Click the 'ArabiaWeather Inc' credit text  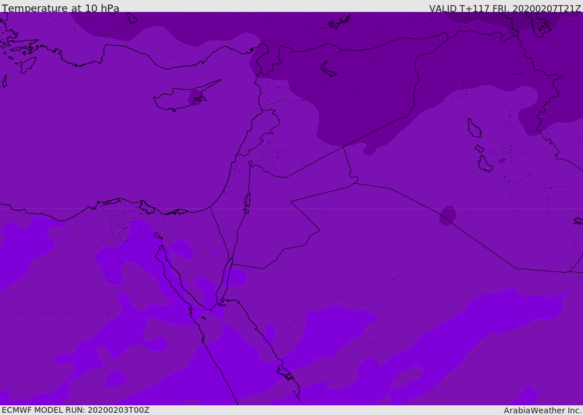click(542, 410)
